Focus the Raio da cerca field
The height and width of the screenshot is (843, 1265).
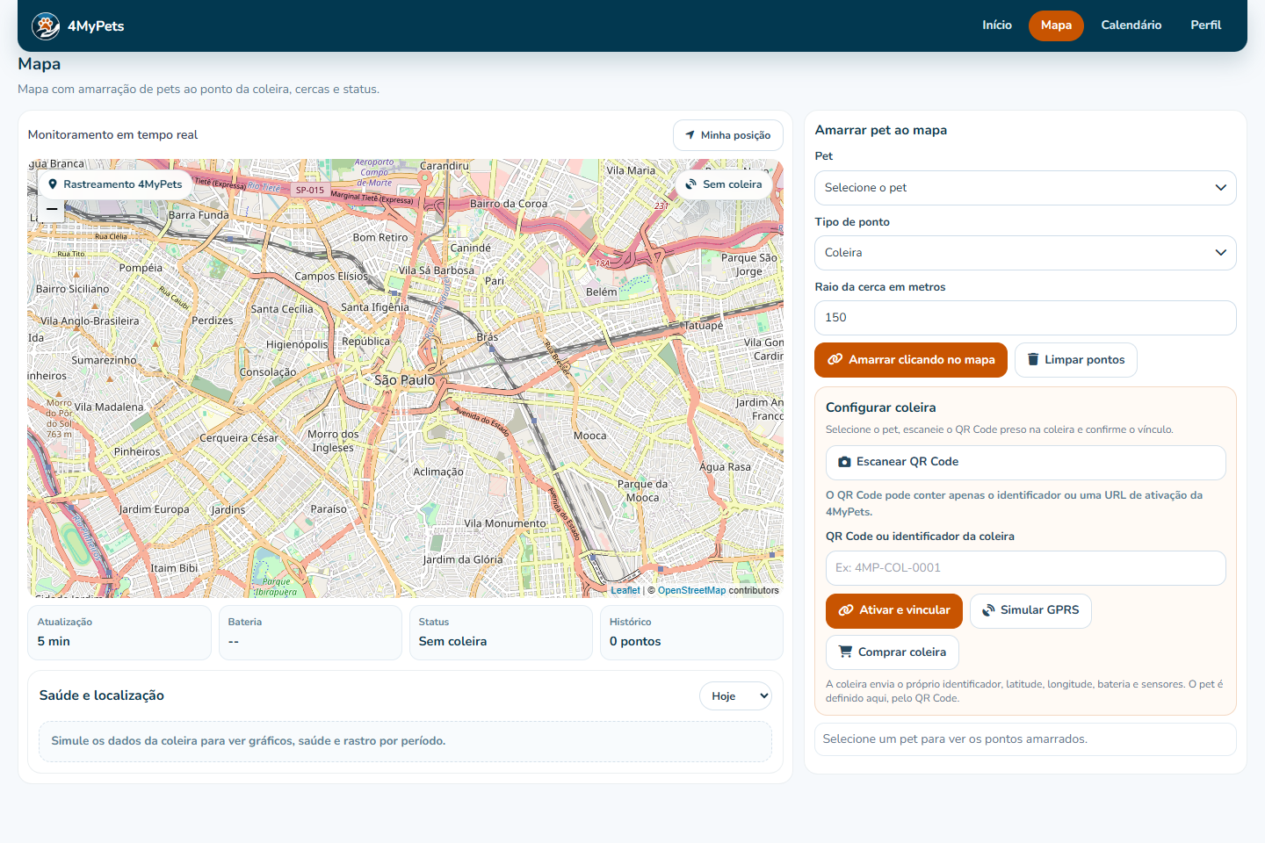[x=1025, y=318]
